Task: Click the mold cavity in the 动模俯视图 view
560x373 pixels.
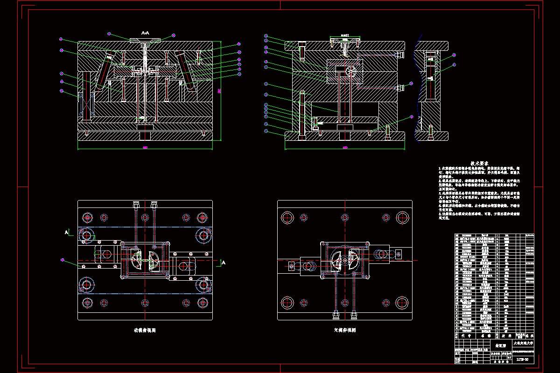Action: pos(144,260)
